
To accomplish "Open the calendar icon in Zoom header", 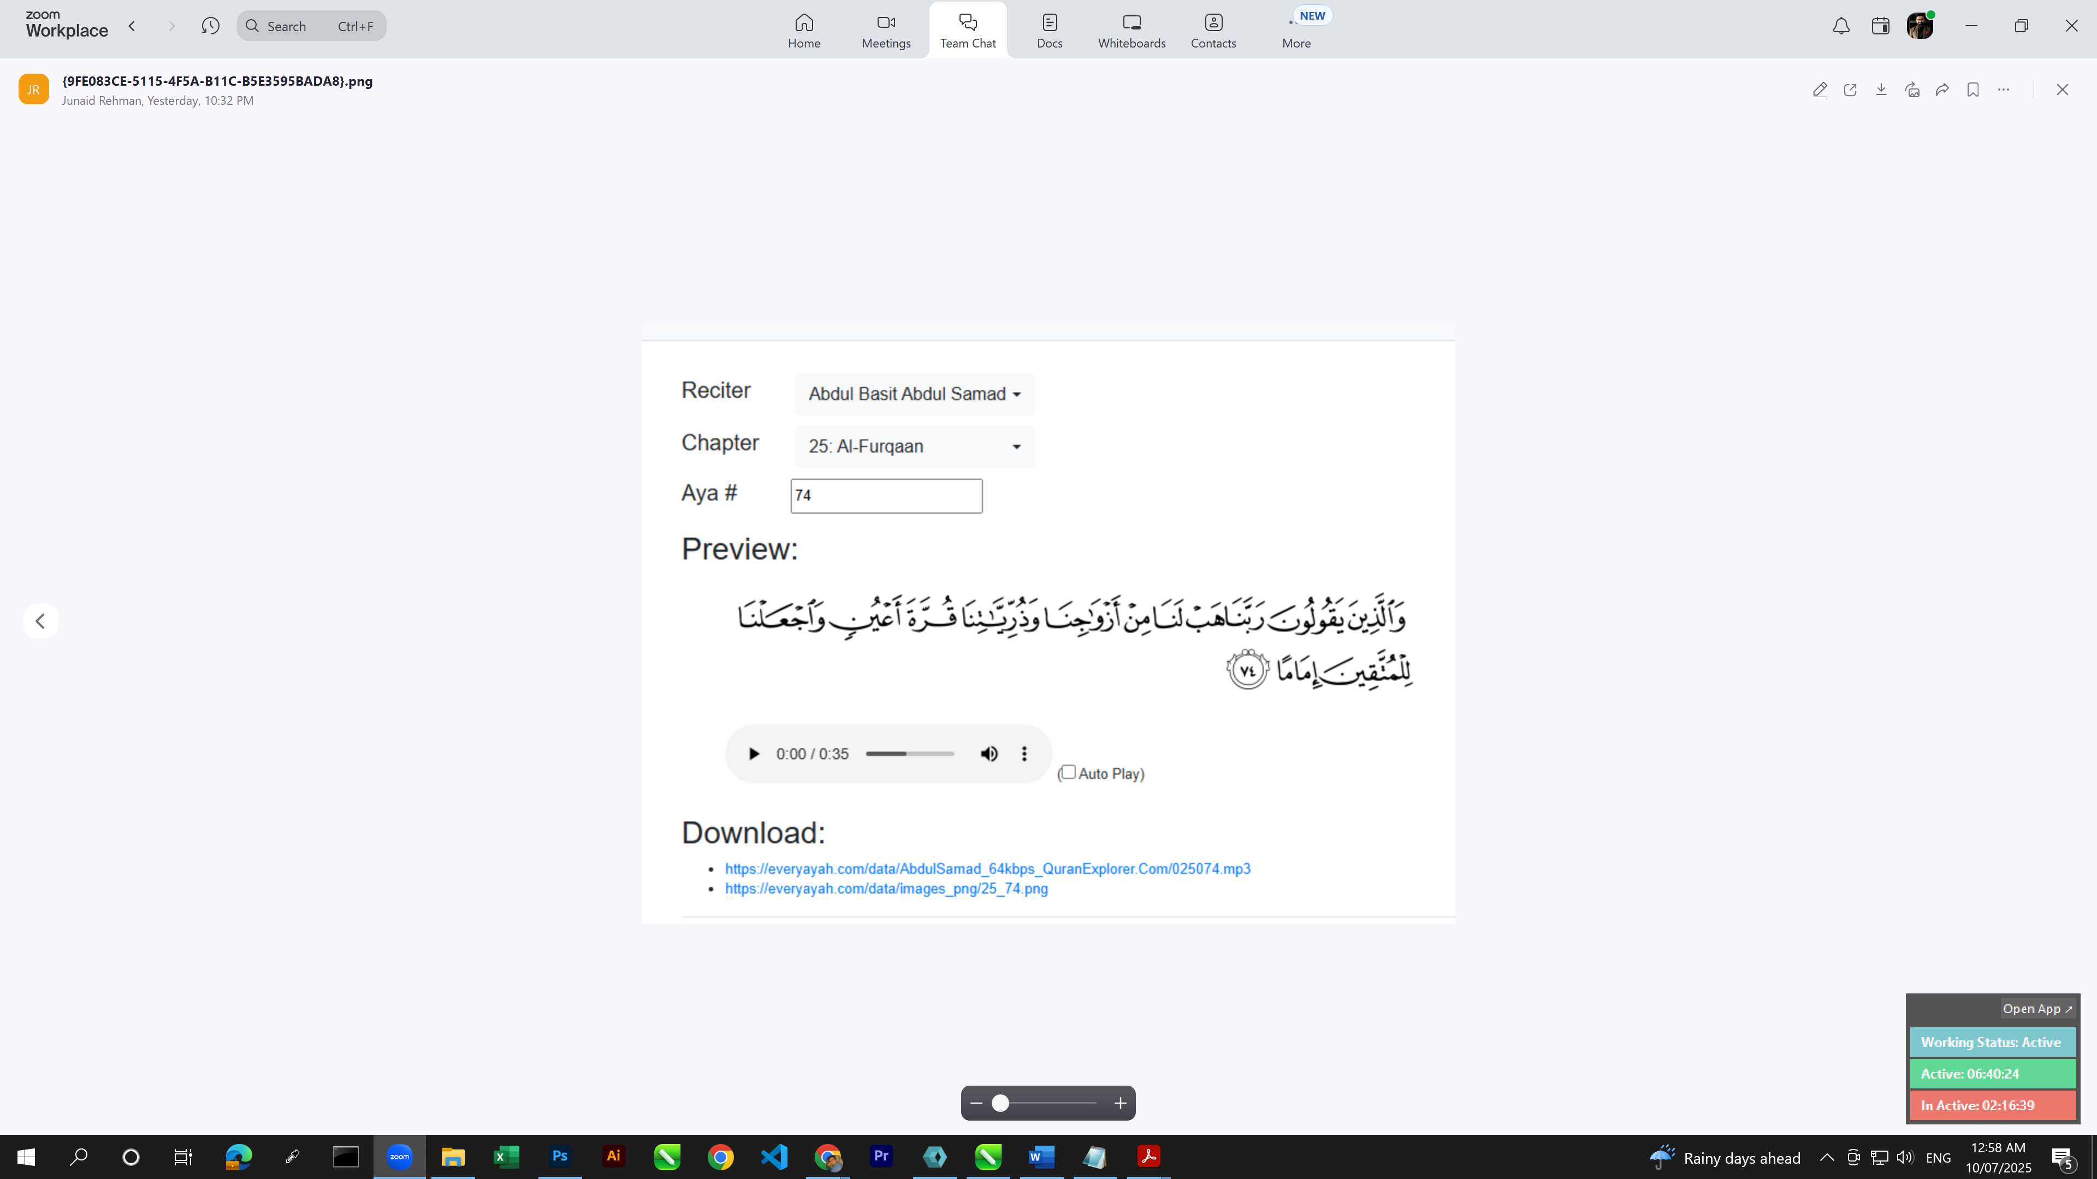I will click(x=1880, y=26).
